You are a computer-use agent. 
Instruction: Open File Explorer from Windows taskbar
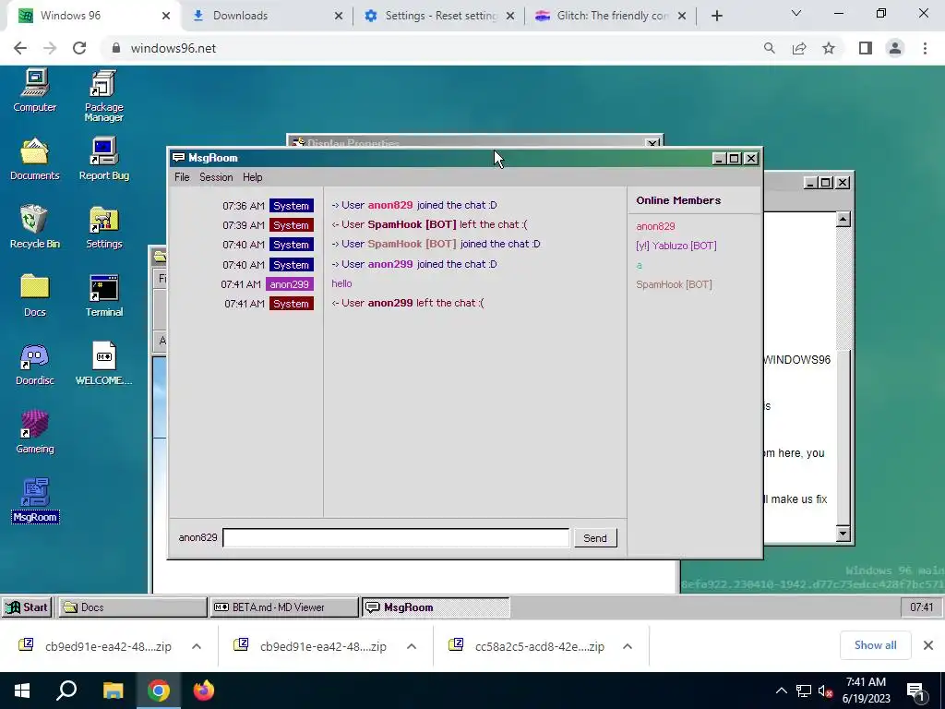coord(113,691)
